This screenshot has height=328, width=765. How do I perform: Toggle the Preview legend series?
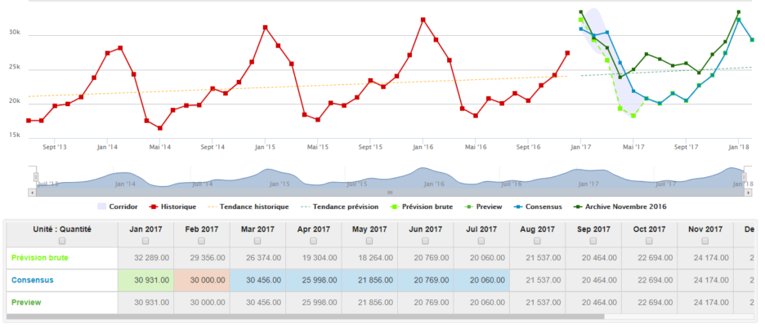(482, 206)
